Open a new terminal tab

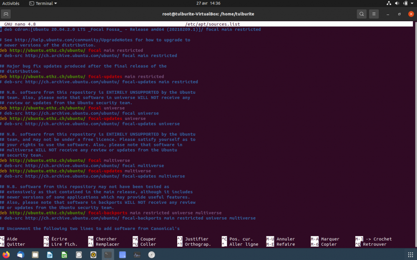6,14
